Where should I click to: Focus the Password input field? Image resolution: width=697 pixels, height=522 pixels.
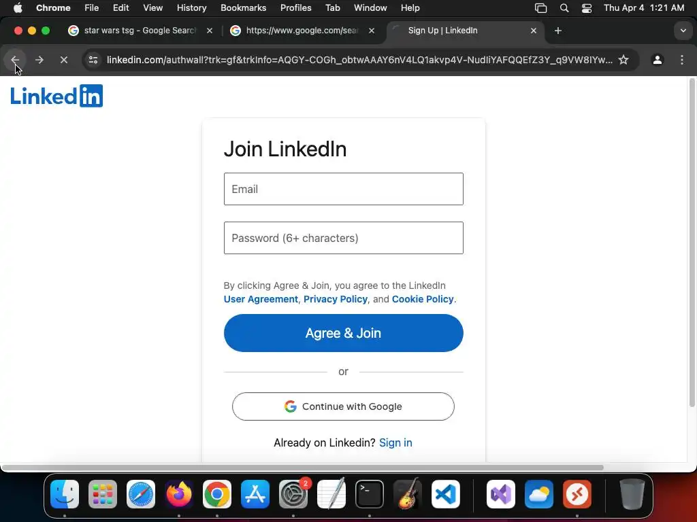[x=343, y=238]
